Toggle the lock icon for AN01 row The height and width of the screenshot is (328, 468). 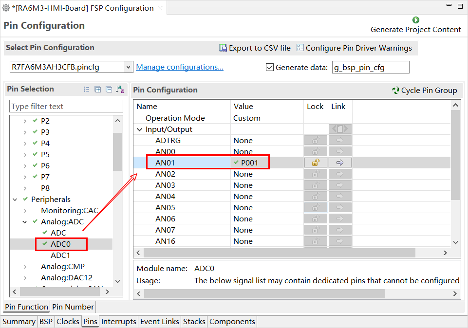[x=316, y=163]
